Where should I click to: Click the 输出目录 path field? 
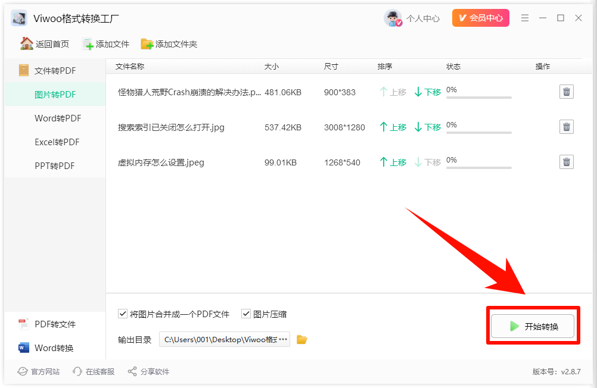click(224, 339)
